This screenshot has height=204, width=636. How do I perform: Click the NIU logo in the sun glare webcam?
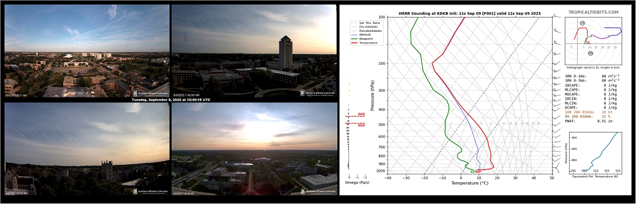(318, 191)
